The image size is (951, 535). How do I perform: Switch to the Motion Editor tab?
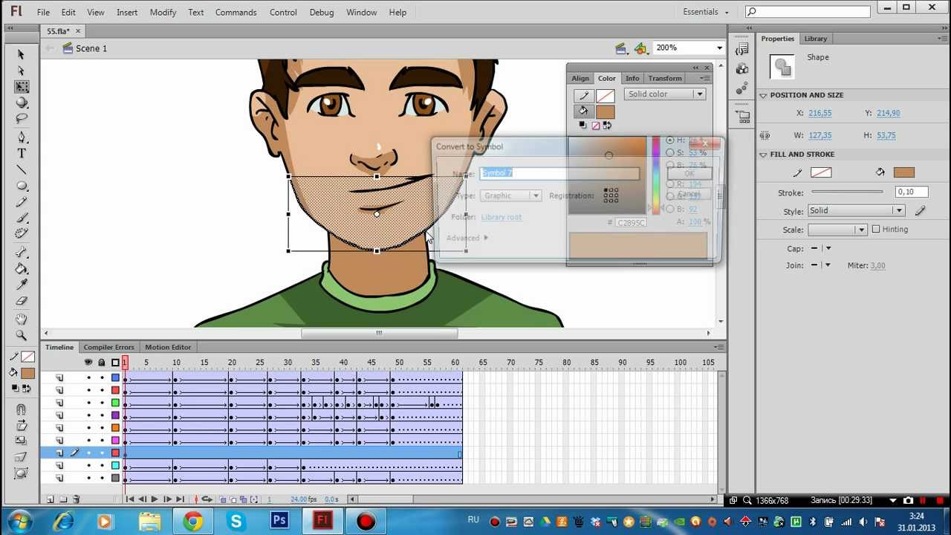168,347
